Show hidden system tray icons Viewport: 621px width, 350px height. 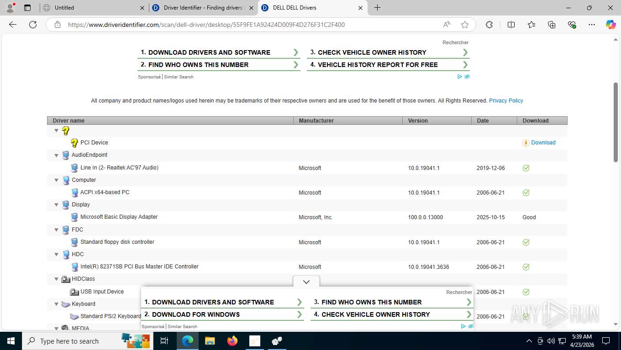[x=529, y=341]
